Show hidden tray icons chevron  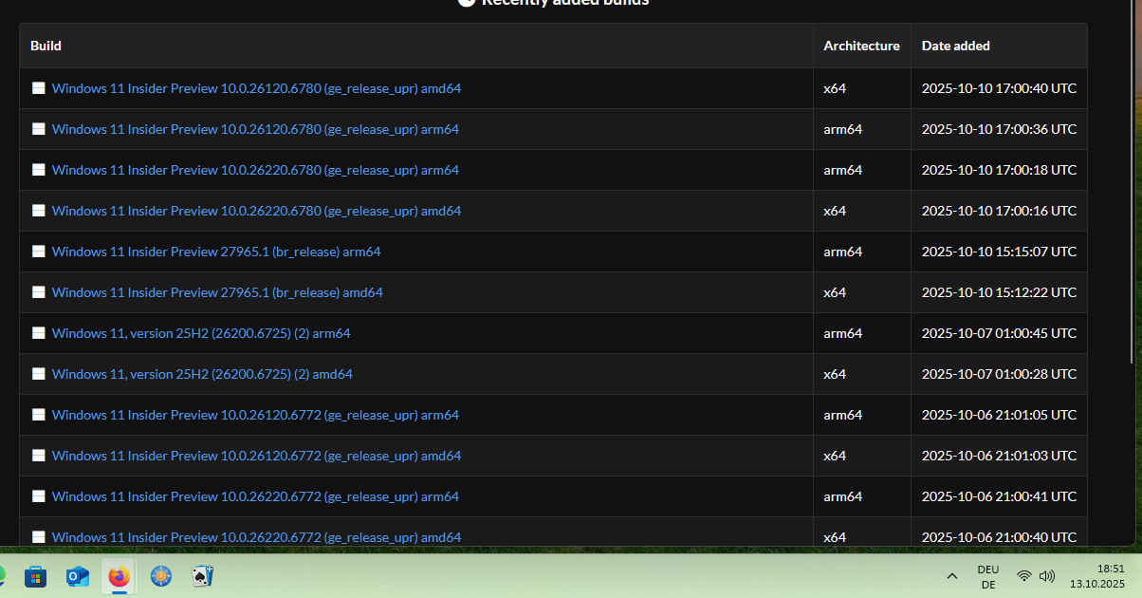951,576
